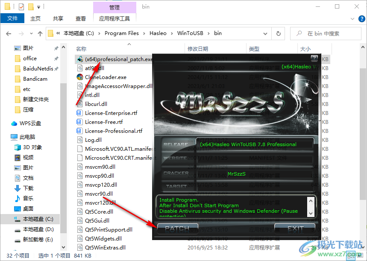
Task: Select the libcurl.dll file icon
Action: [x=80, y=104]
